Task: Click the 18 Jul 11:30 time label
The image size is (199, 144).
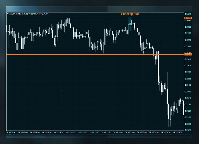Action: pos(70,132)
